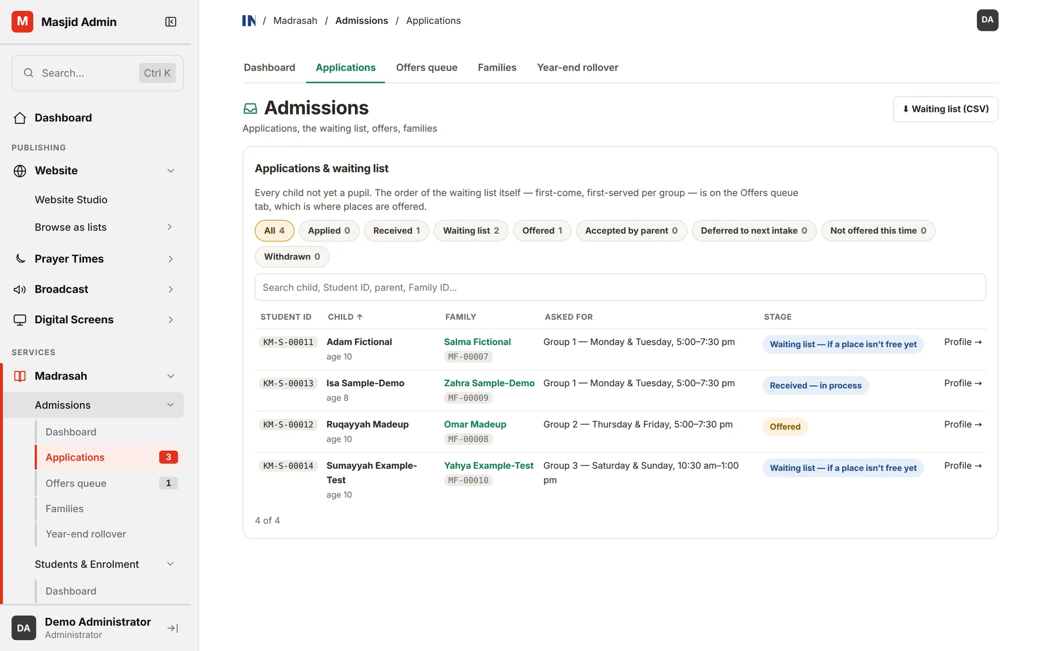Click the search magnifier icon in sidebar
This screenshot has width=1042, height=651.
pyautogui.click(x=29, y=73)
